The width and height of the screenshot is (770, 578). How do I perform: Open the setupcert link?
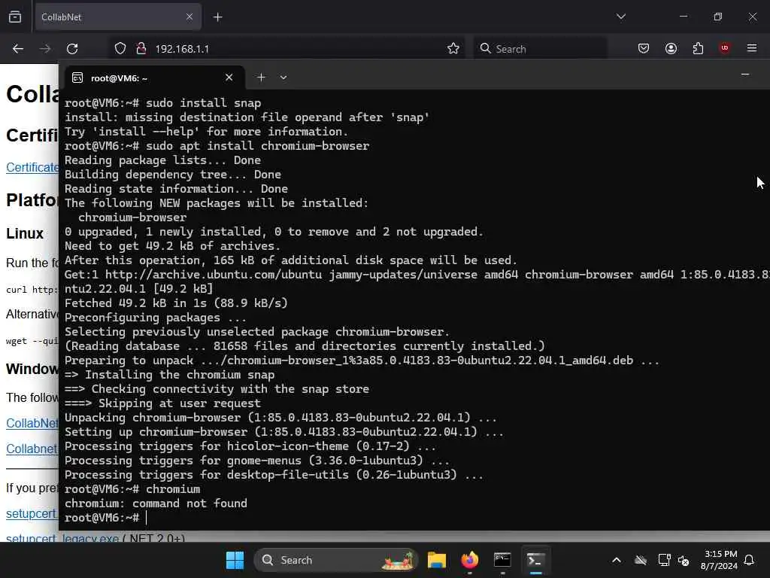(x=32, y=513)
